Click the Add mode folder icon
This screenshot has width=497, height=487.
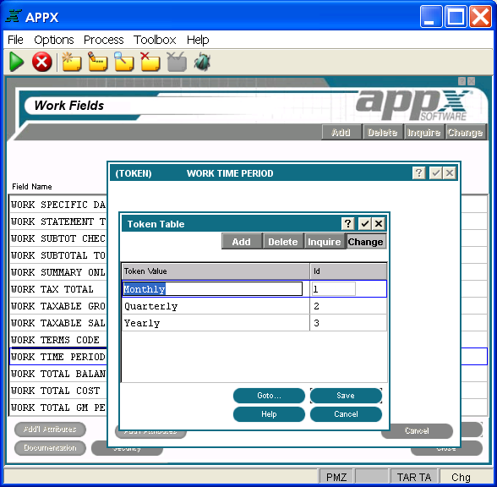click(71, 62)
